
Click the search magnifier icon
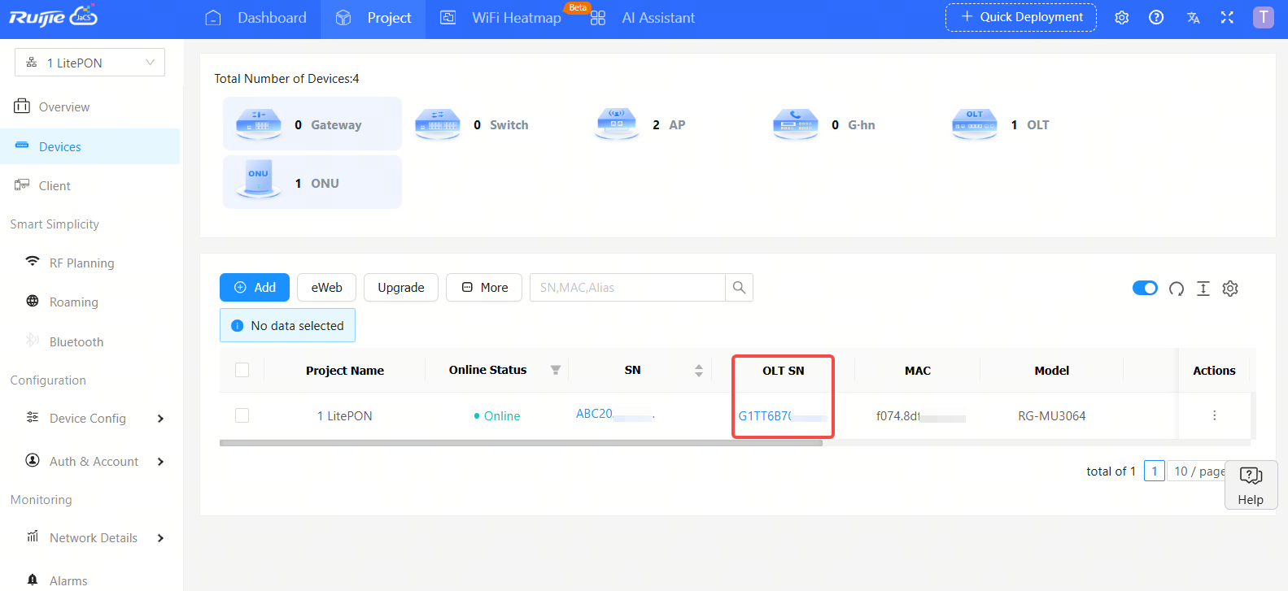click(739, 288)
